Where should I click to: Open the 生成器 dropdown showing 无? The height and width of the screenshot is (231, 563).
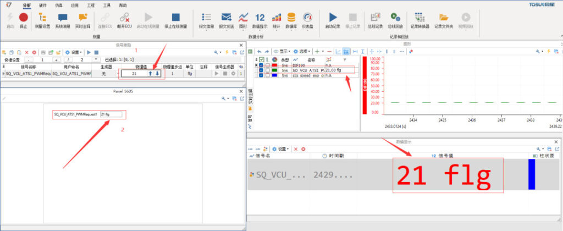[x=104, y=73]
